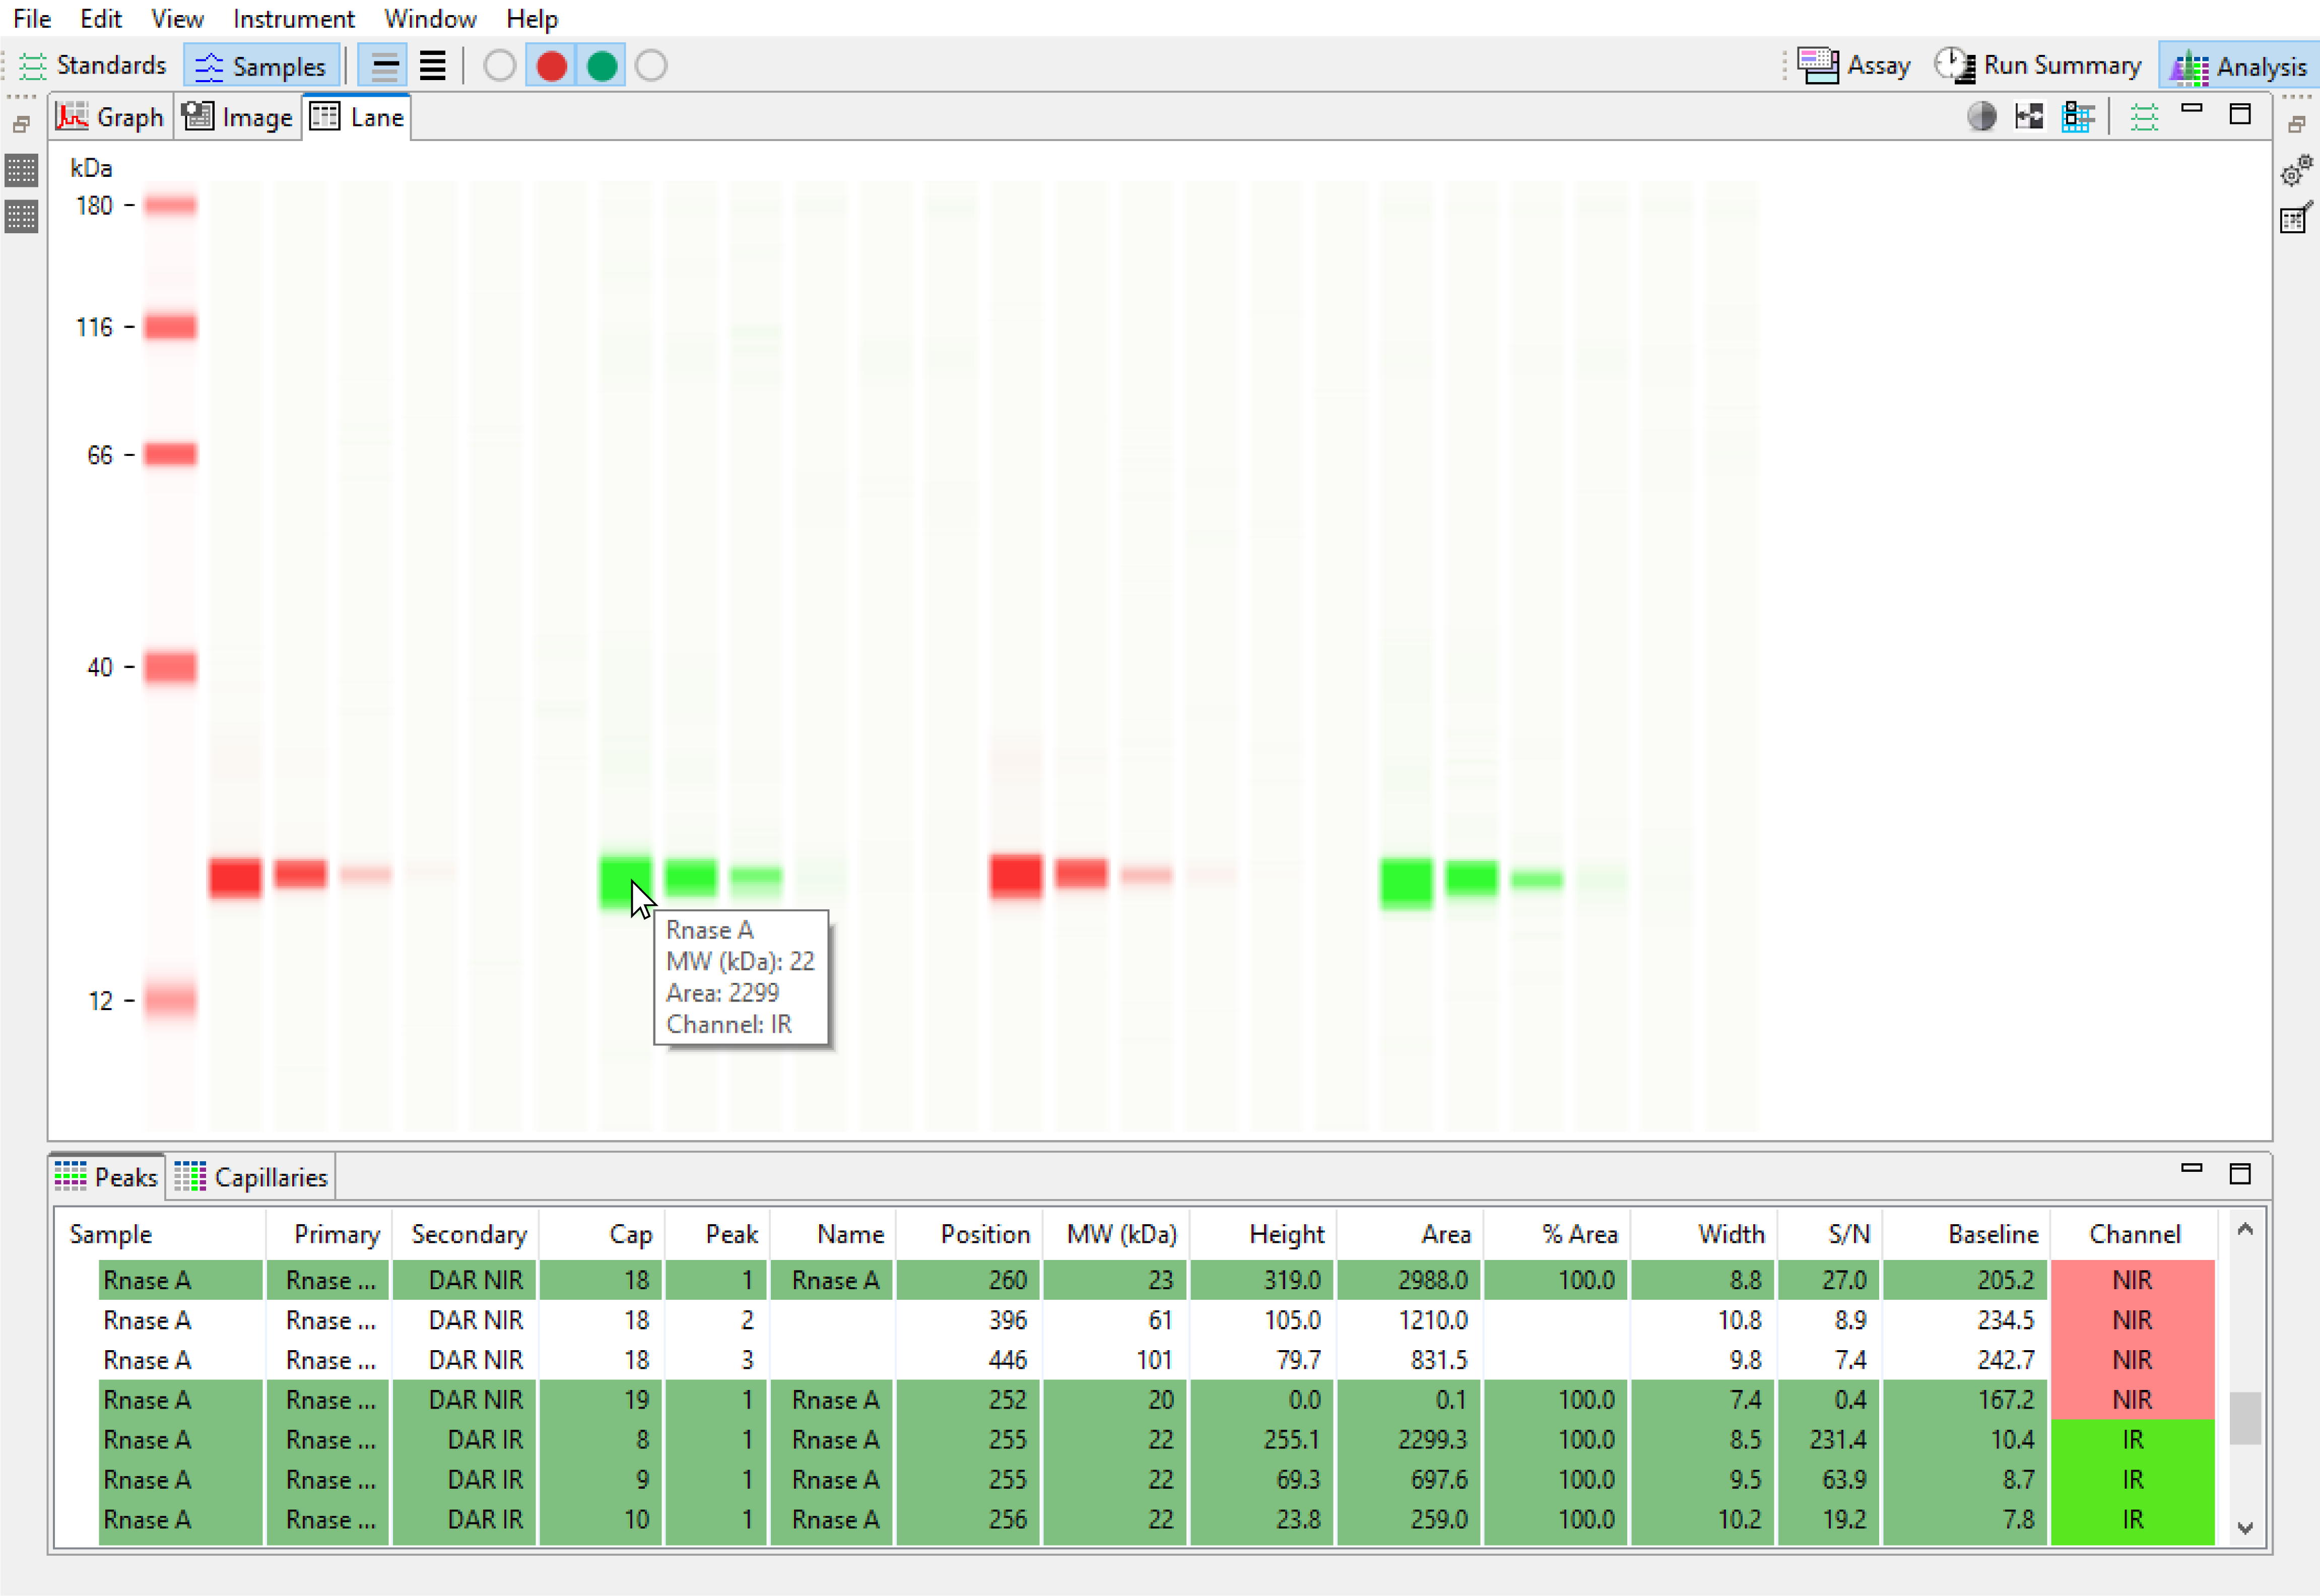
Task: Sort table by MW (kDa) column header
Action: pyautogui.click(x=1116, y=1234)
